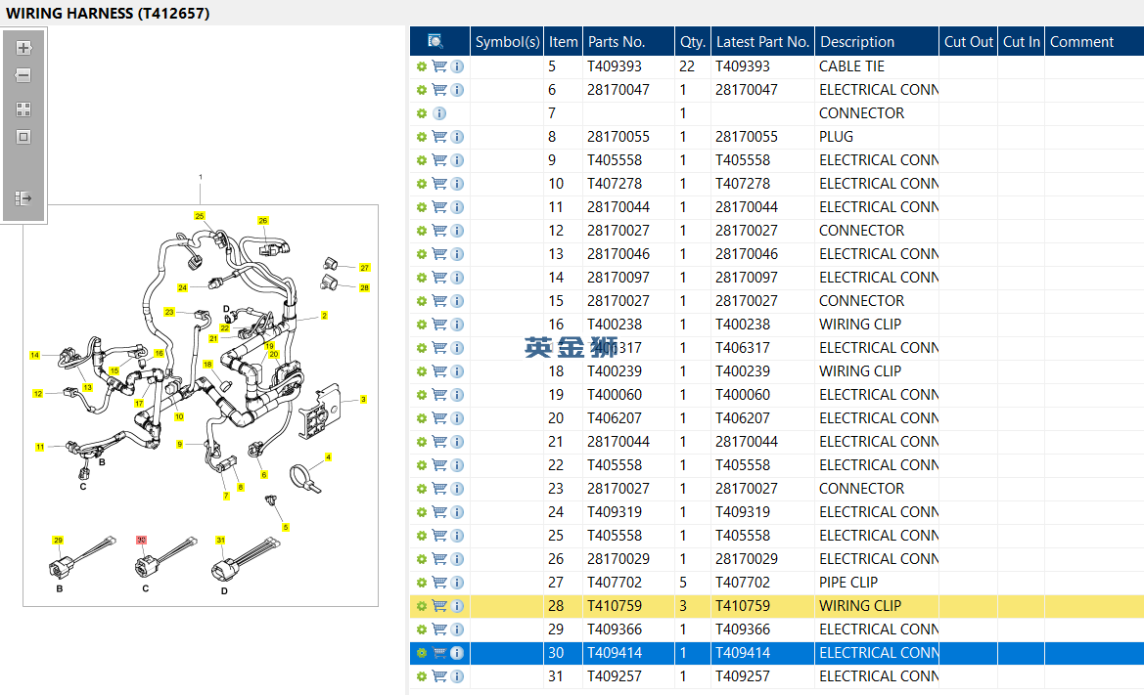Open info for item 9 T405558
The height and width of the screenshot is (695, 1144).
point(457,160)
